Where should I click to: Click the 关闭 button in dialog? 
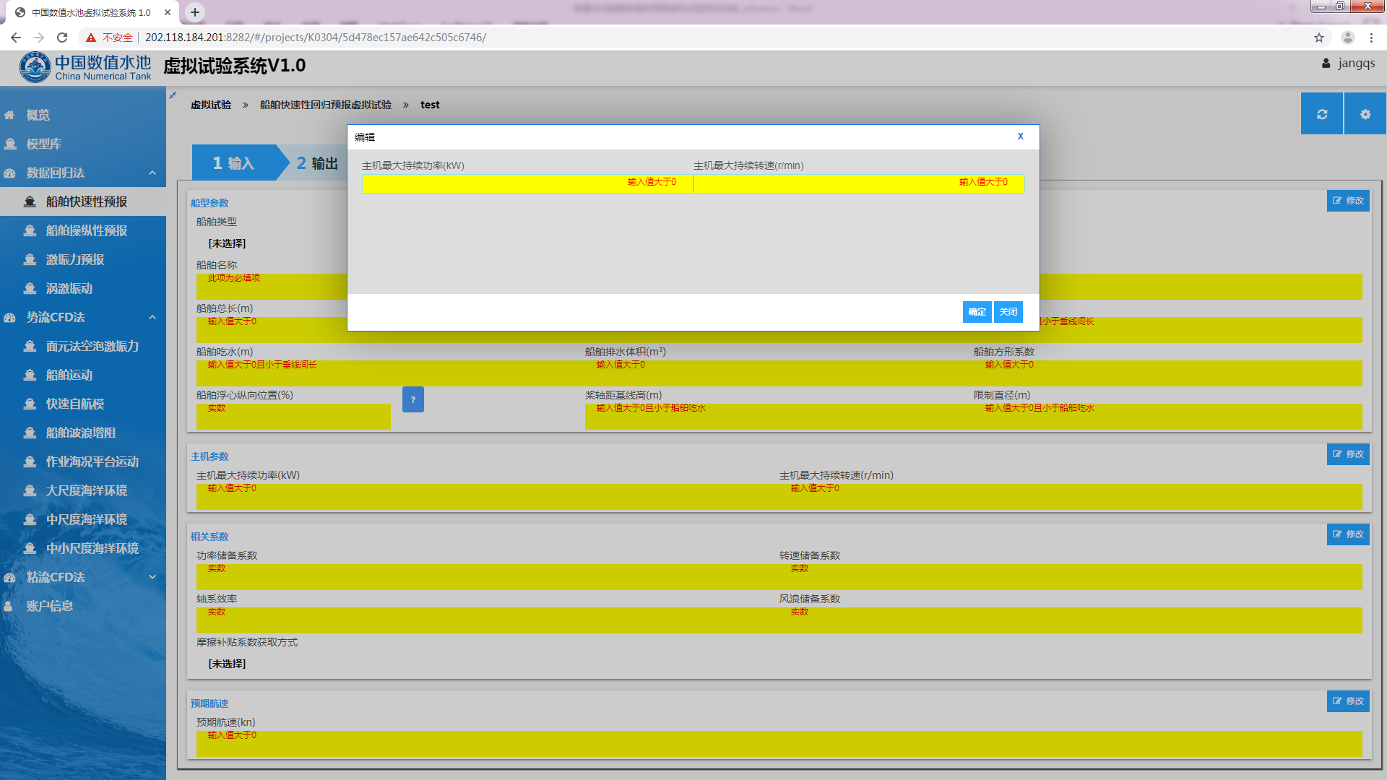click(x=1008, y=312)
